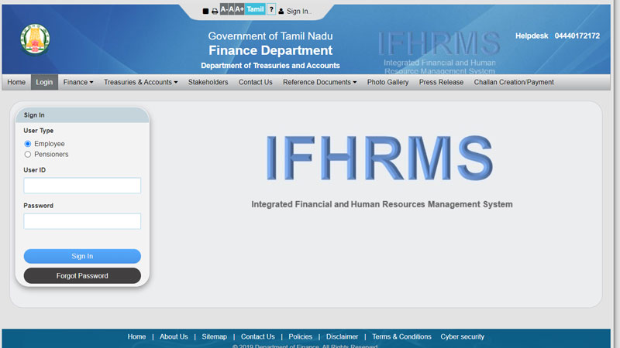Image resolution: width=620 pixels, height=348 pixels.
Task: Click the printer icon
Action: coord(215,12)
